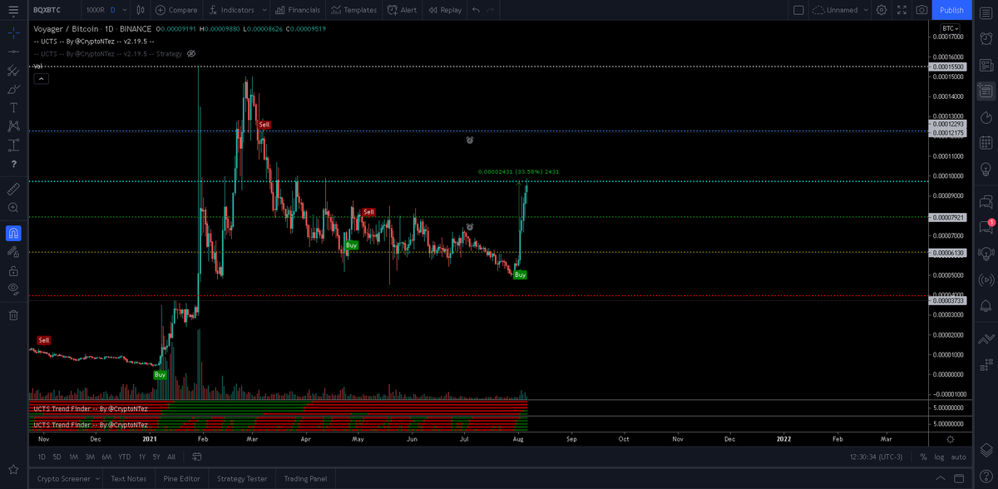Select the ruler measure tool
The width and height of the screenshot is (998, 489).
pyautogui.click(x=13, y=189)
